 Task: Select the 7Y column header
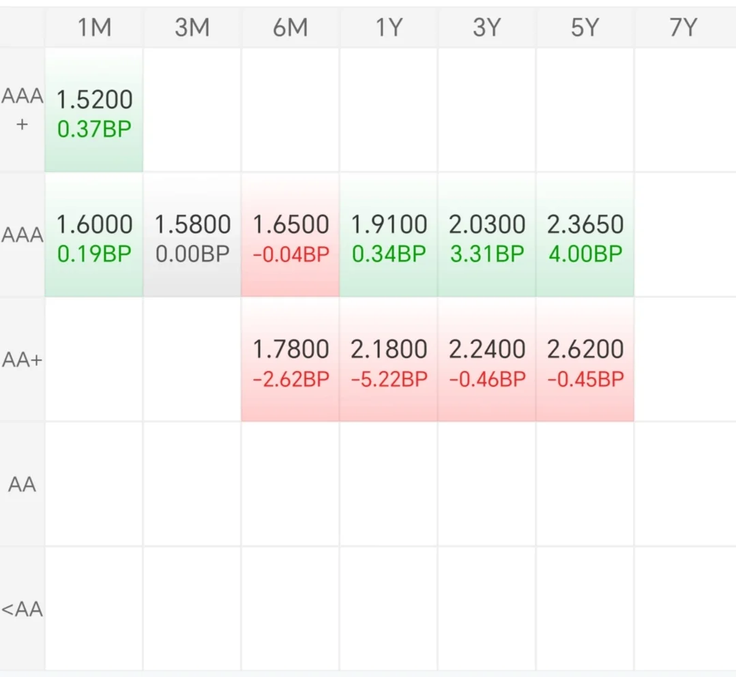tap(683, 28)
